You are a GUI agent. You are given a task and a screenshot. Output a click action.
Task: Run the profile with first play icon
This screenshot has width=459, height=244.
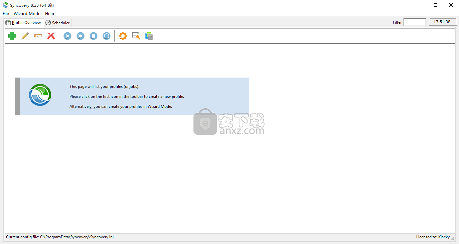(67, 36)
